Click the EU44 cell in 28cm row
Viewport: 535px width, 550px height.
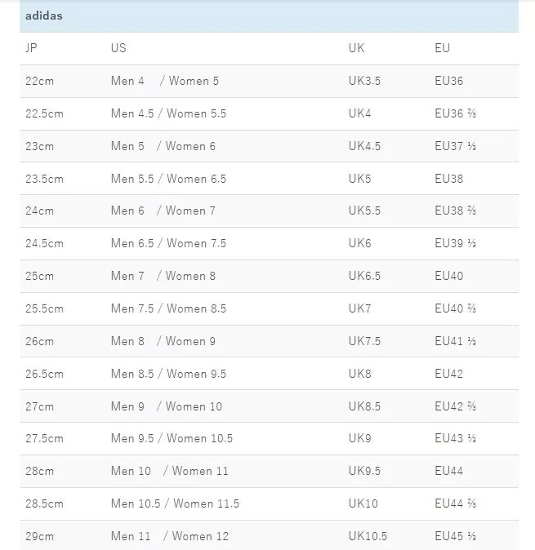(x=448, y=471)
